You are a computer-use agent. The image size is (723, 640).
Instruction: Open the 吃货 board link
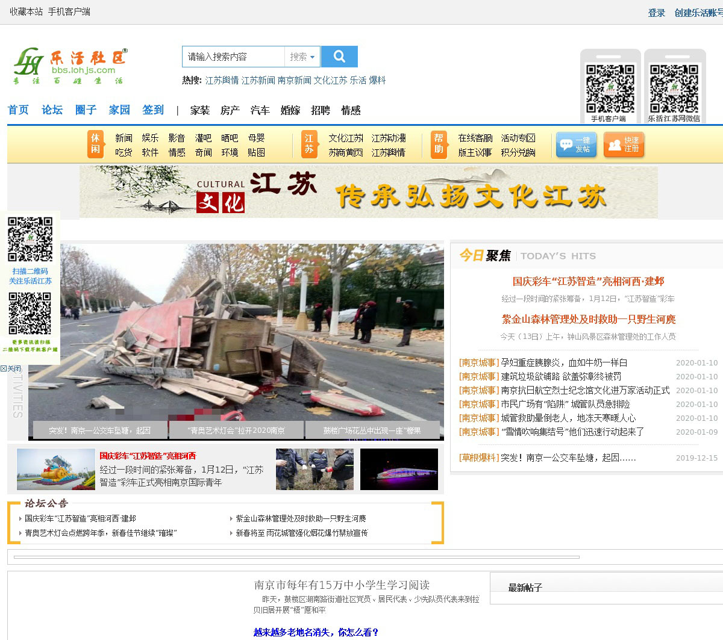[124, 152]
